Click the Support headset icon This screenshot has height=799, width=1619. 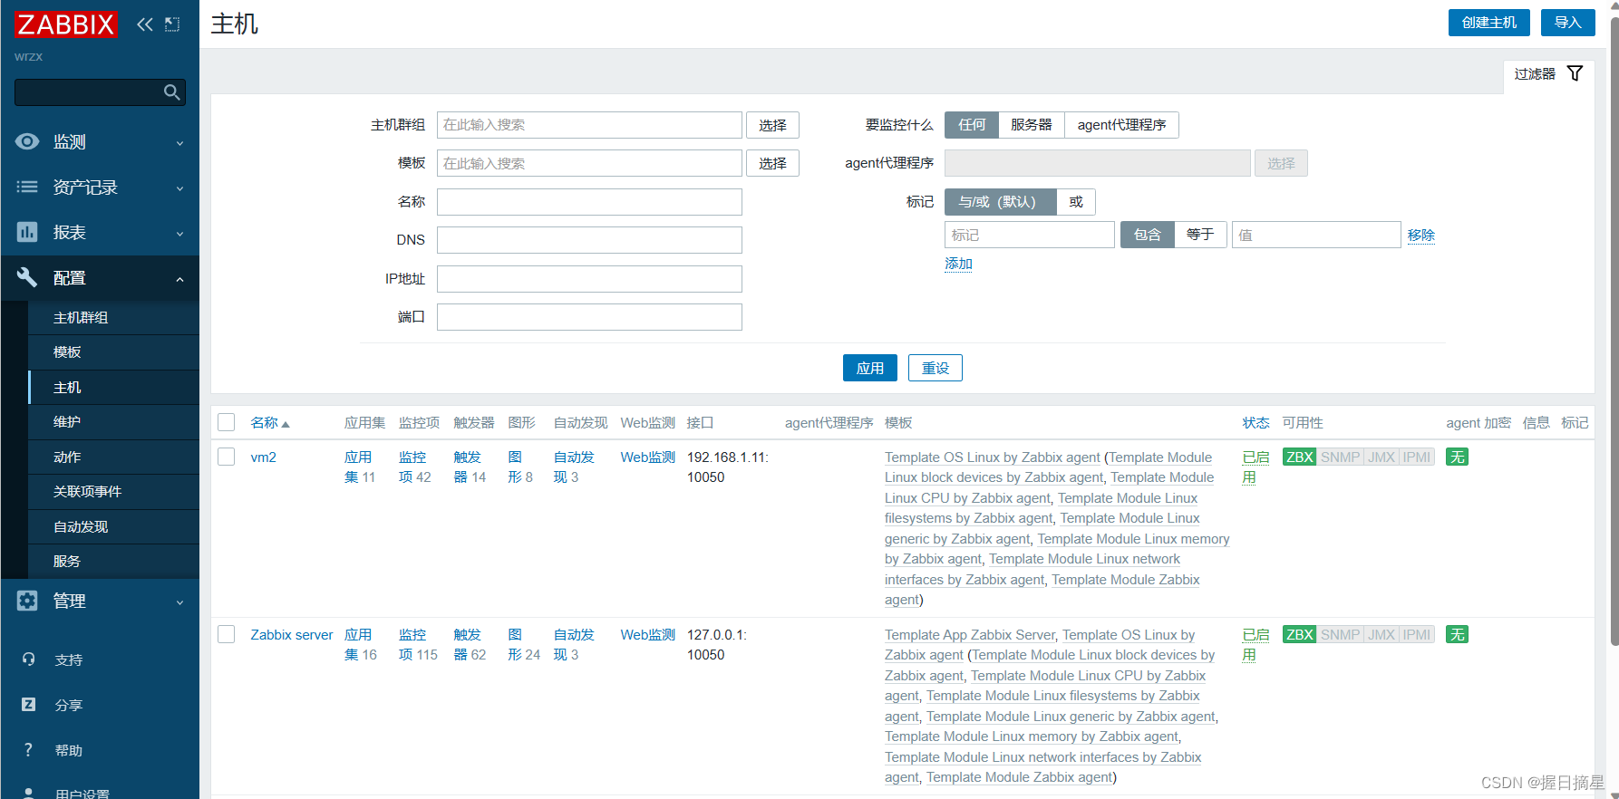pos(28,659)
